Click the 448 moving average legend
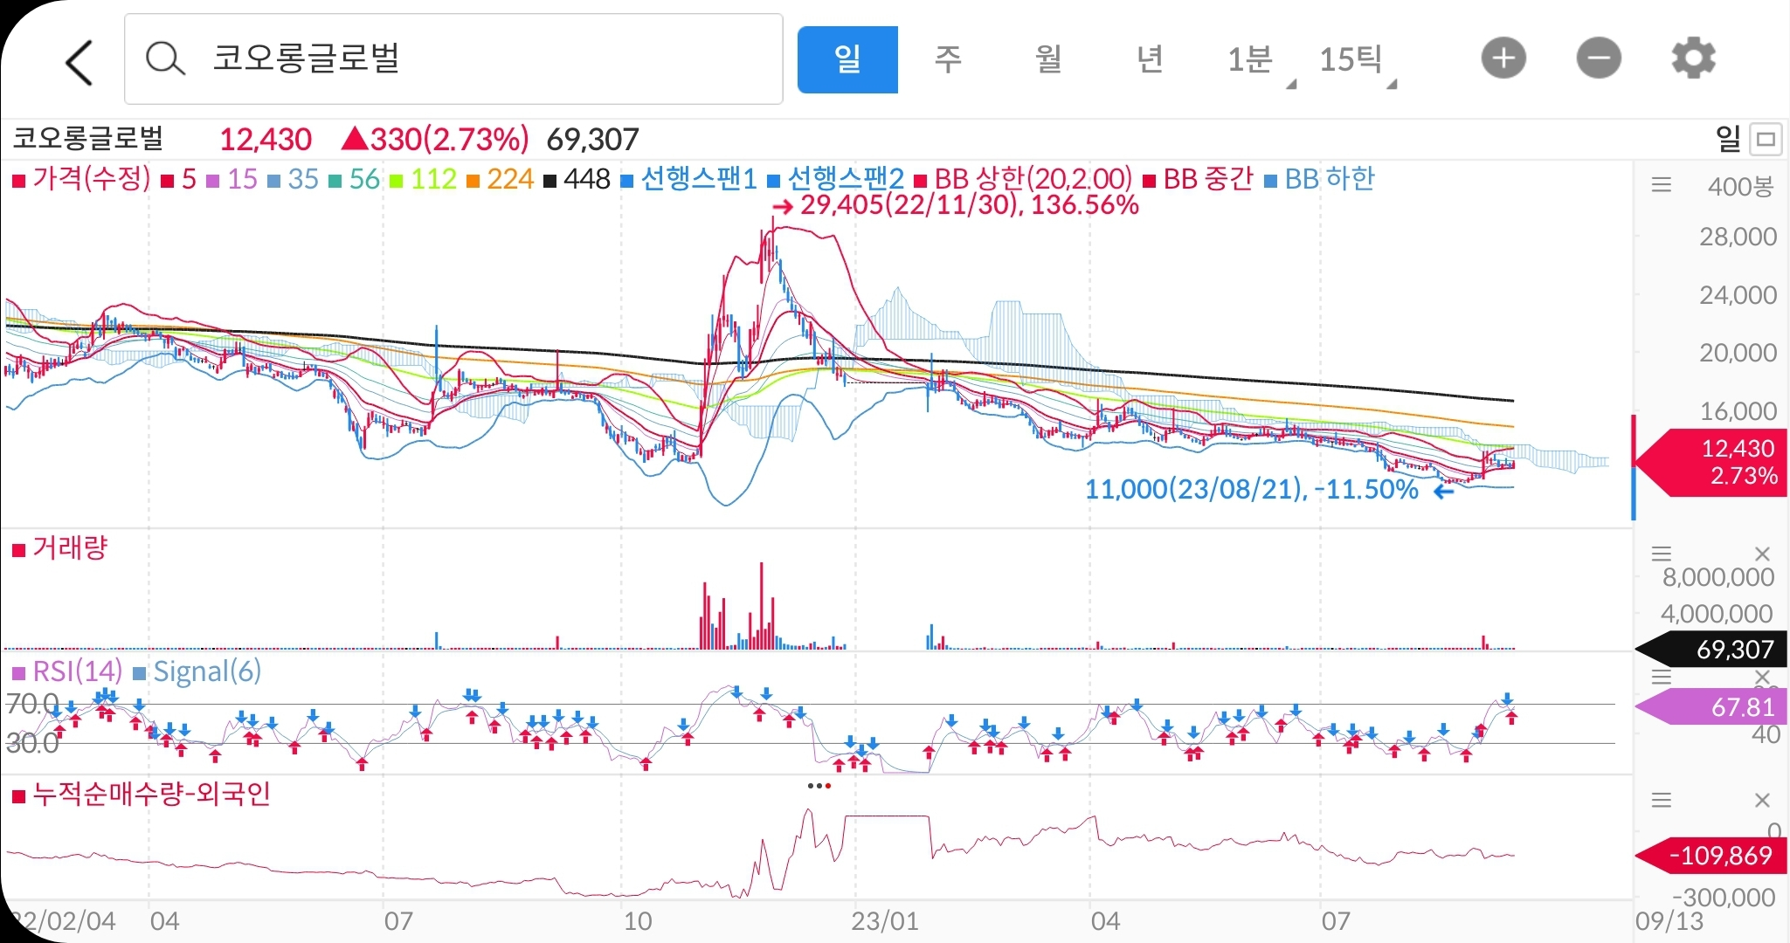The width and height of the screenshot is (1790, 943). (x=577, y=179)
